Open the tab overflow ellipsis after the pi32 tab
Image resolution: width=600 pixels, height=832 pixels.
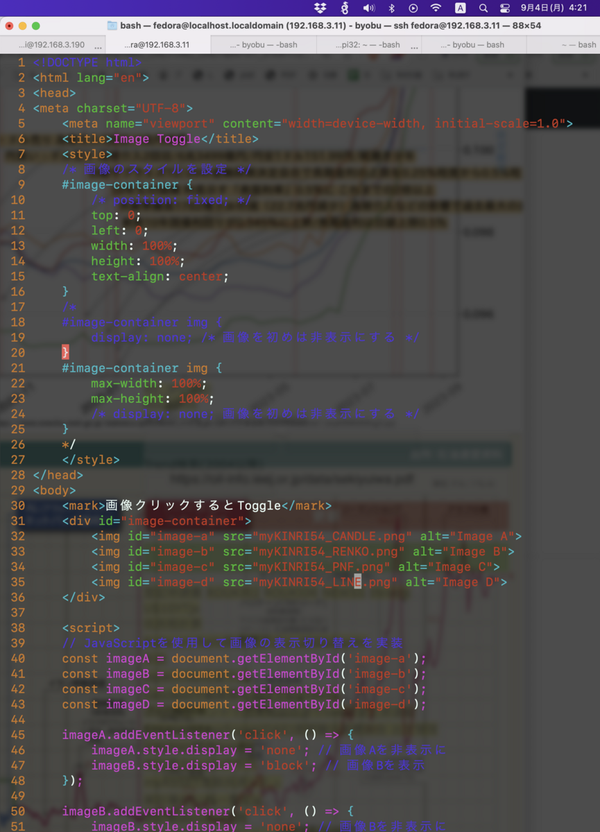pos(415,44)
